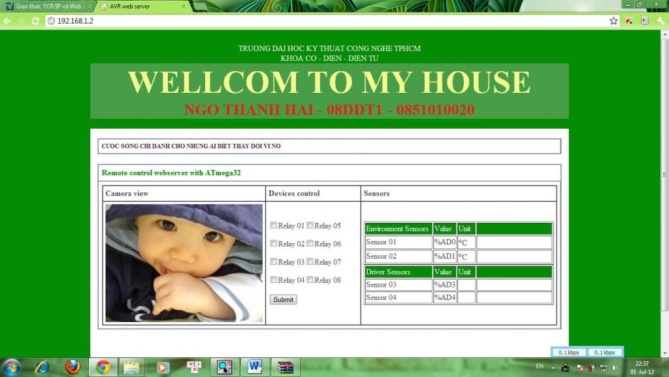
Task: Open the volume speaker tray icon
Action: pos(615,368)
